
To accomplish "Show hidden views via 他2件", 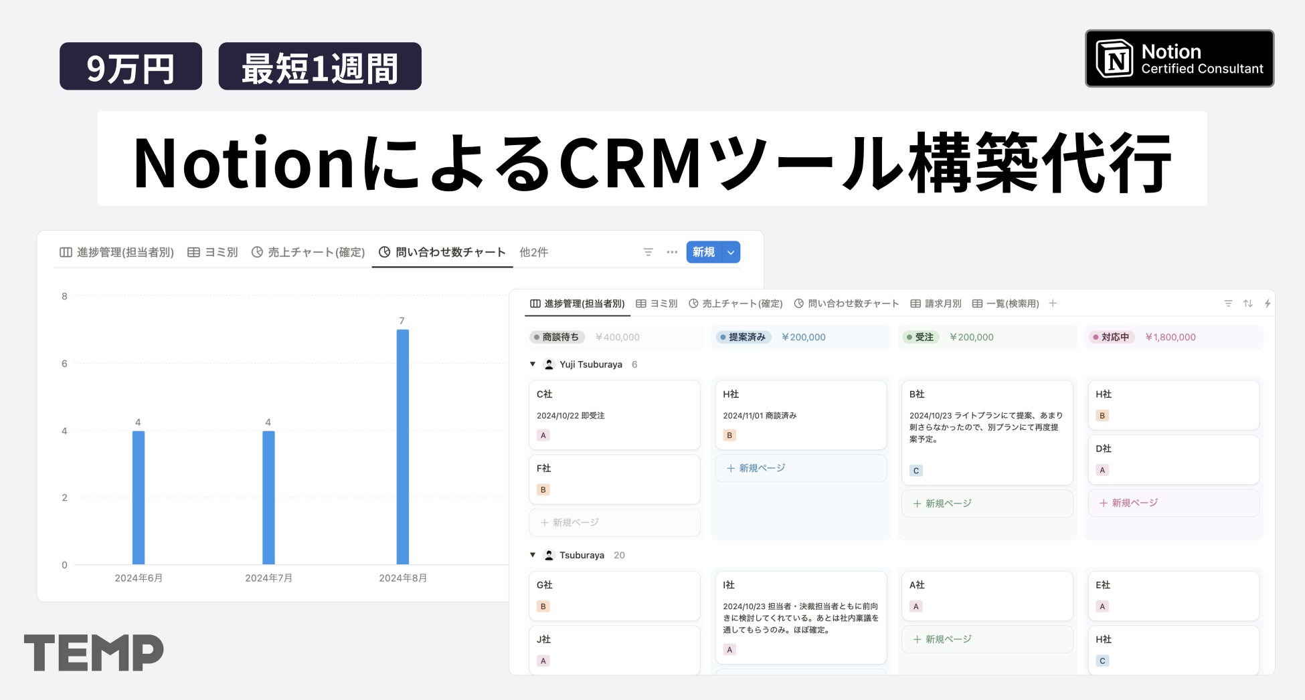I will click(533, 252).
